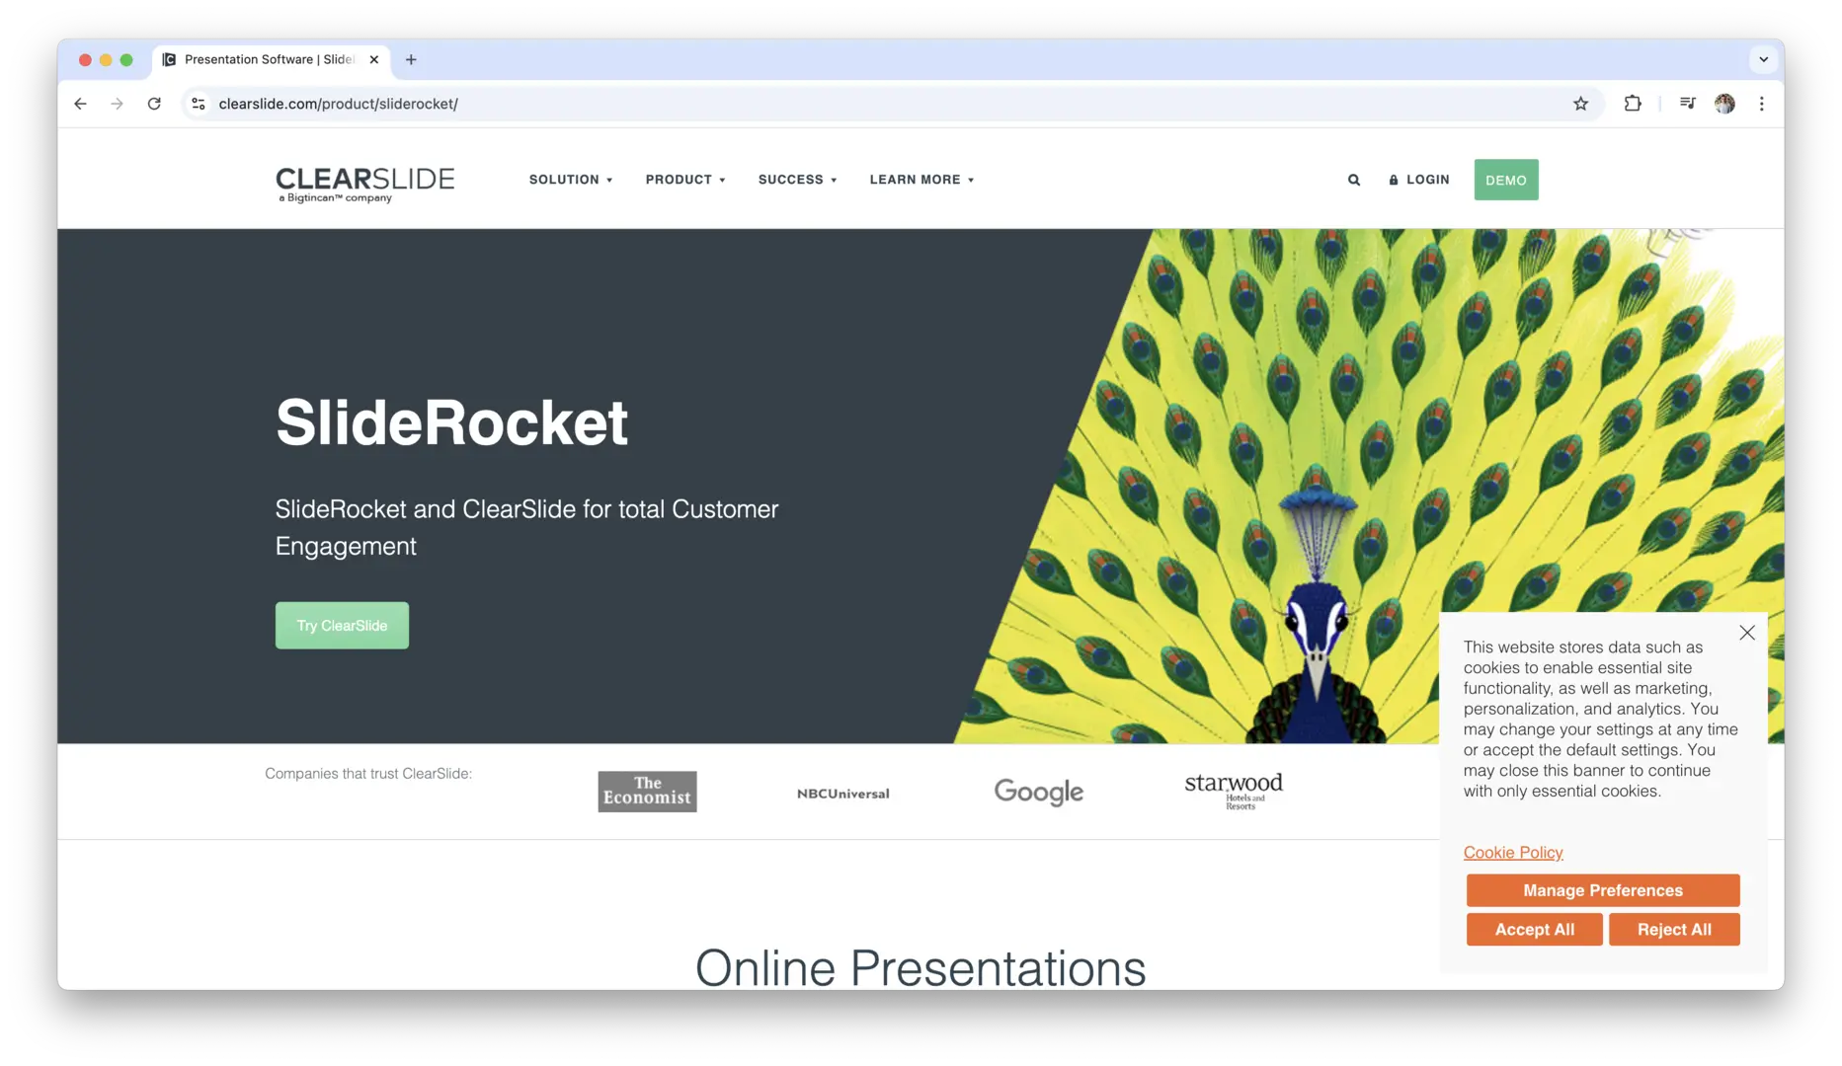1842x1066 pixels.
Task: Open the media control icon in toolbar
Action: [x=1687, y=104]
